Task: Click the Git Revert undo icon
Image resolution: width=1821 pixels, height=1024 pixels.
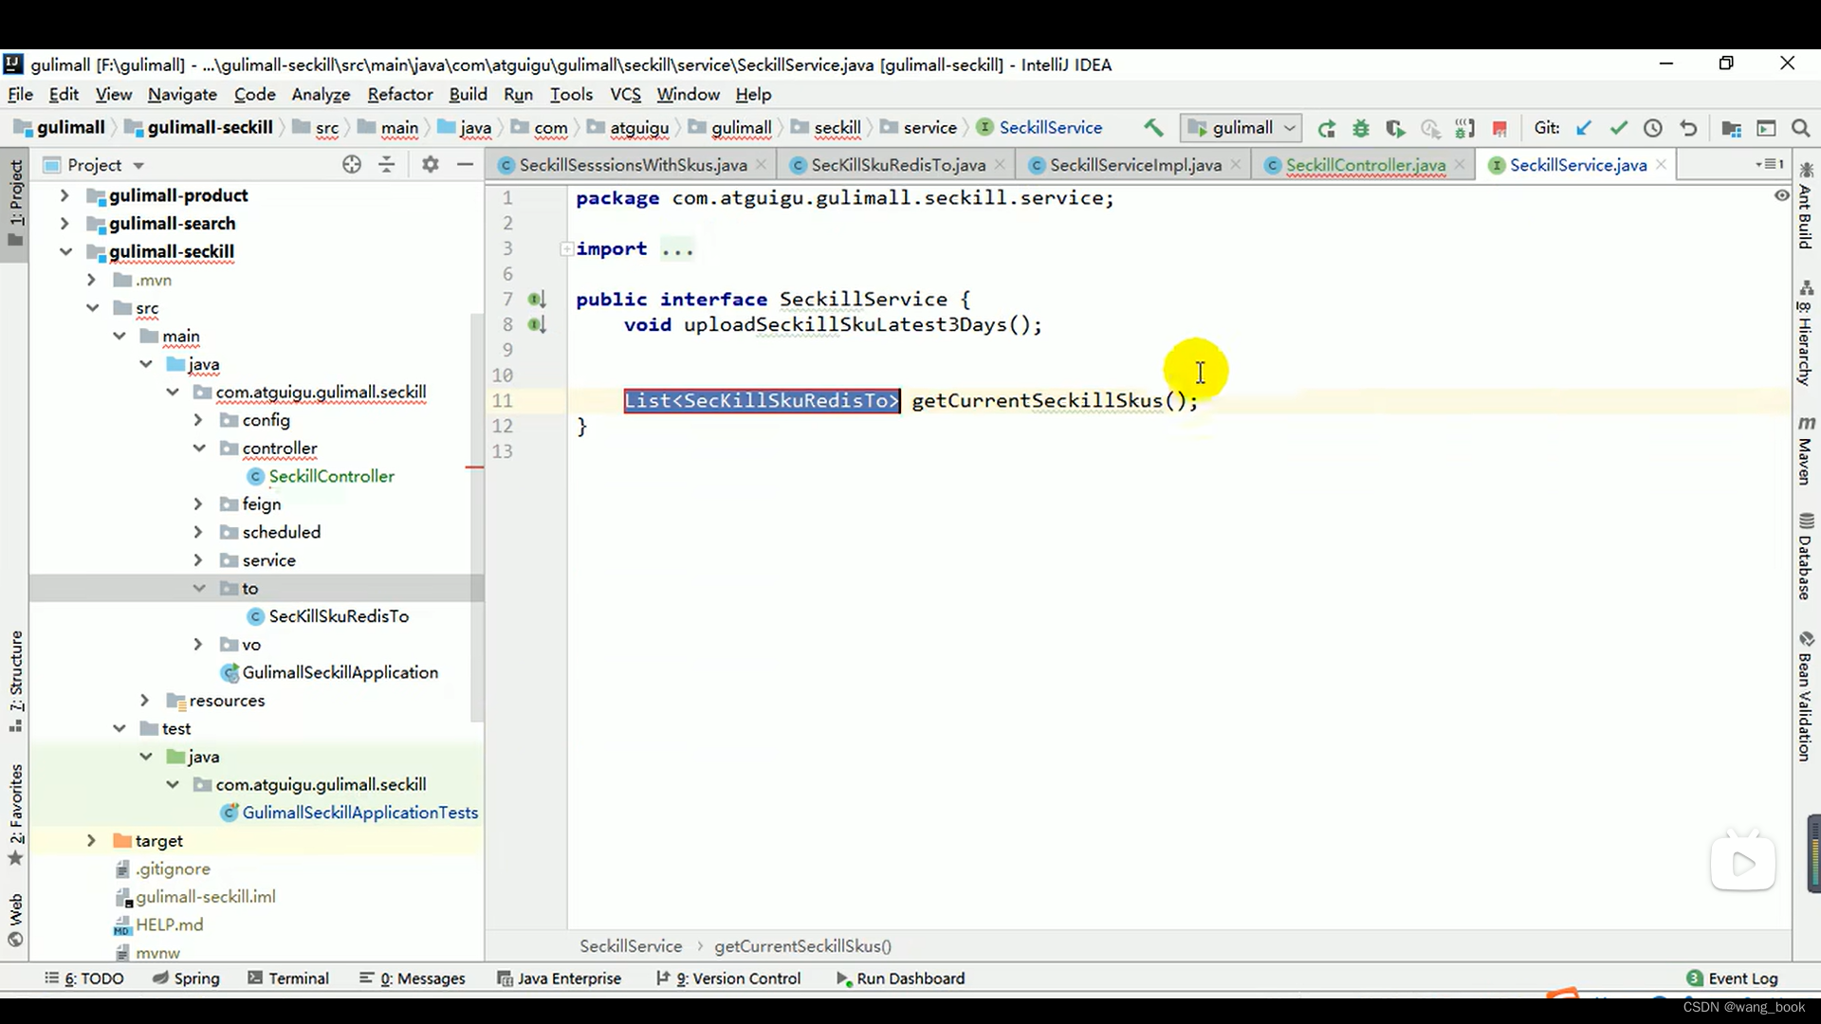Action: (x=1688, y=128)
